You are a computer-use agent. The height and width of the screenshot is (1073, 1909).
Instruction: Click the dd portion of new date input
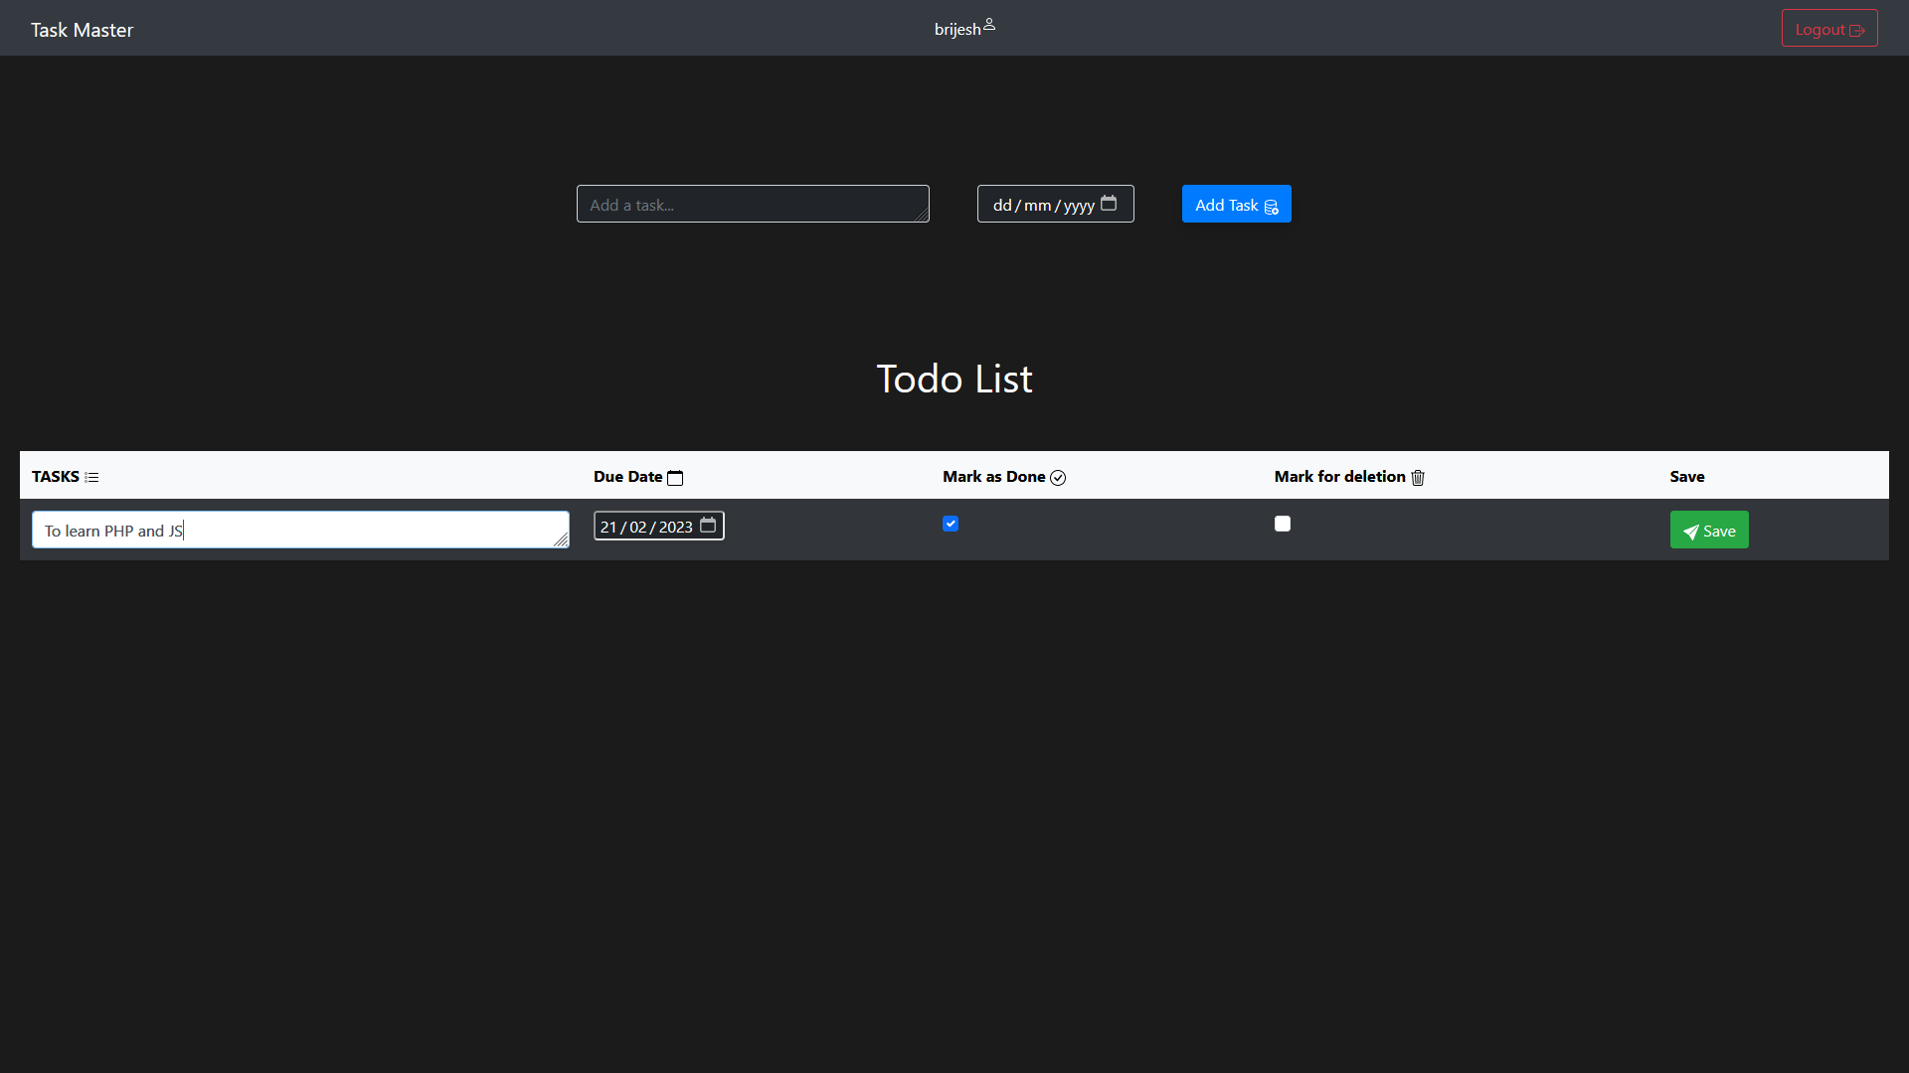click(1001, 205)
